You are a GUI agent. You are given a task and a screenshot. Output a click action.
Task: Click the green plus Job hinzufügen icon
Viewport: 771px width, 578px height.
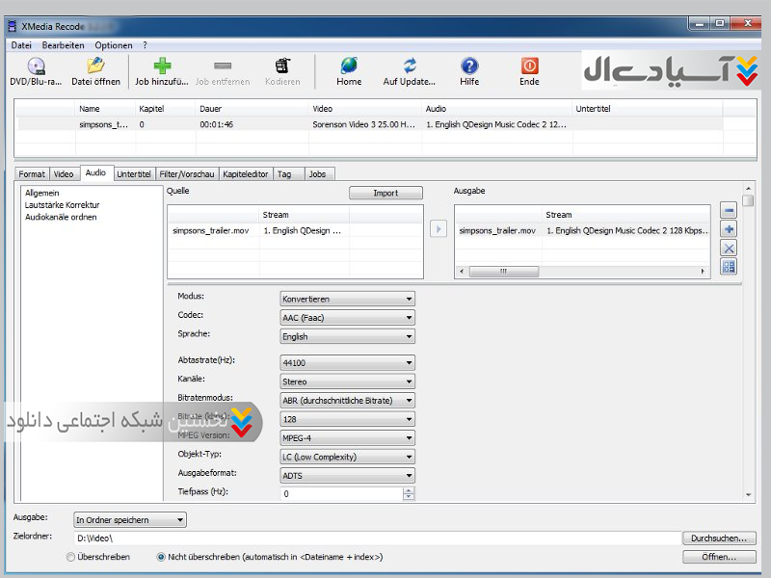pos(162,66)
